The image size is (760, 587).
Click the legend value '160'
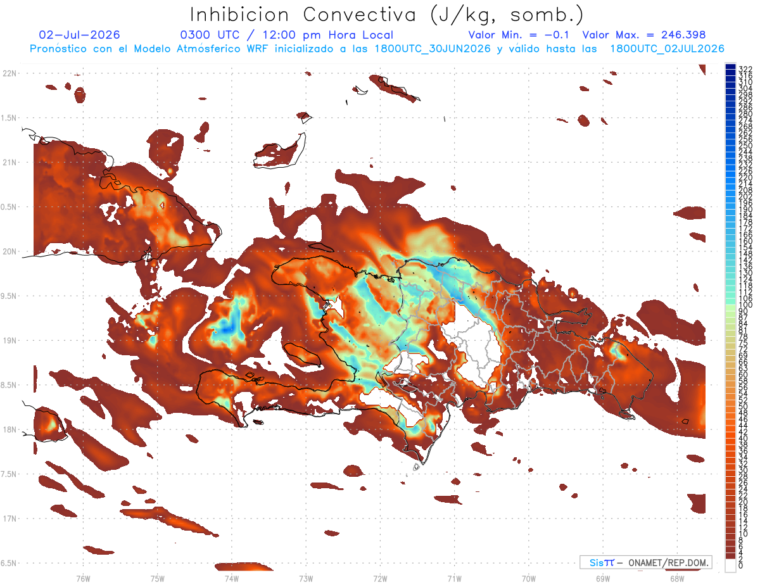[745, 241]
